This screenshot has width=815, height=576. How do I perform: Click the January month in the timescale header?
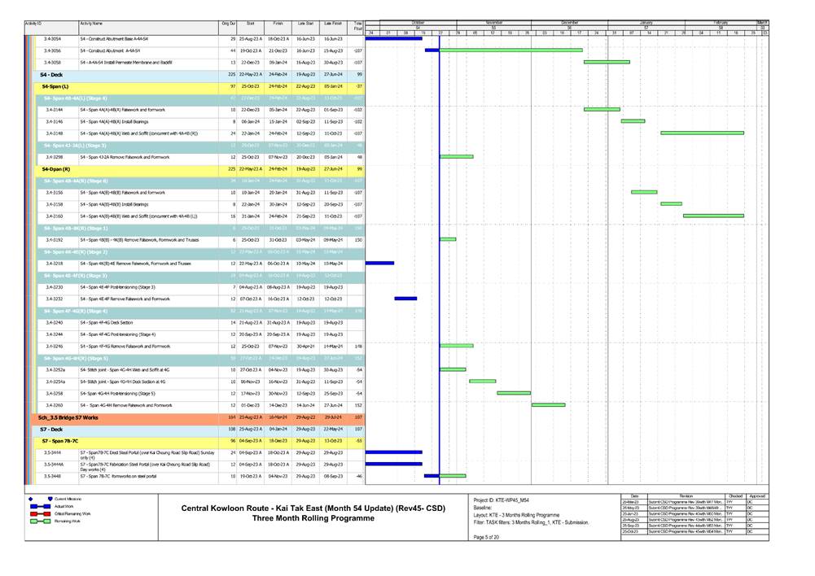[x=646, y=23]
